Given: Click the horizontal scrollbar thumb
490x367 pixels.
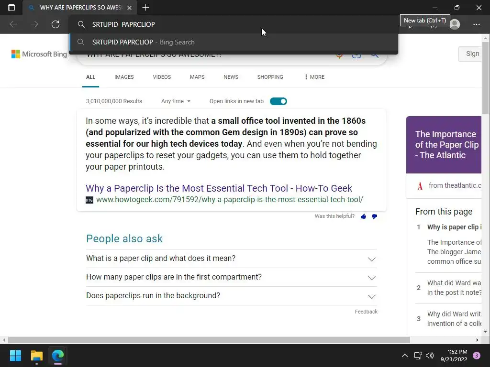Looking at the screenshot, I should tap(209, 340).
